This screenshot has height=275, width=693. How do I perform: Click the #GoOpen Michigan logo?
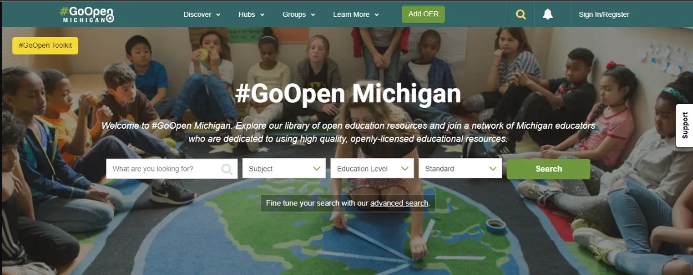point(87,14)
